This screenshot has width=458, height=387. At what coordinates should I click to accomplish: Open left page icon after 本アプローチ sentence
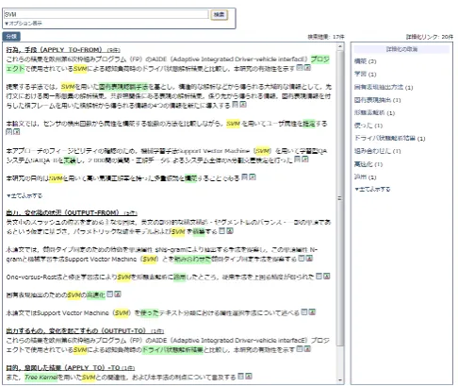pyautogui.click(x=298, y=160)
